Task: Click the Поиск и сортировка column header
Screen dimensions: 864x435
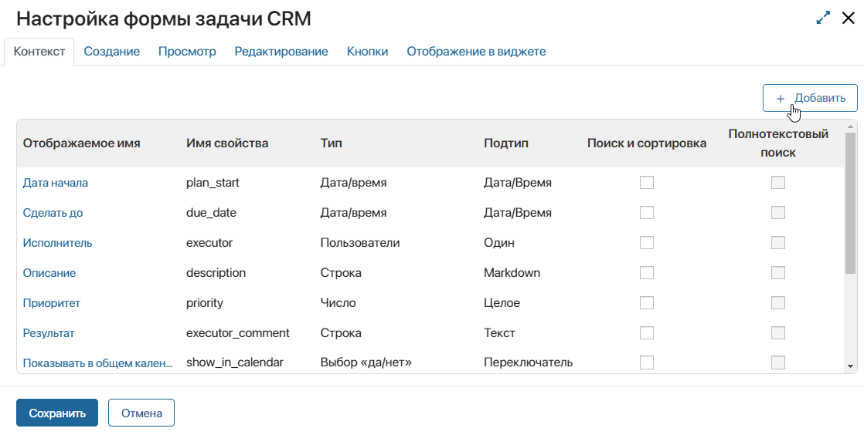Action: click(x=647, y=143)
